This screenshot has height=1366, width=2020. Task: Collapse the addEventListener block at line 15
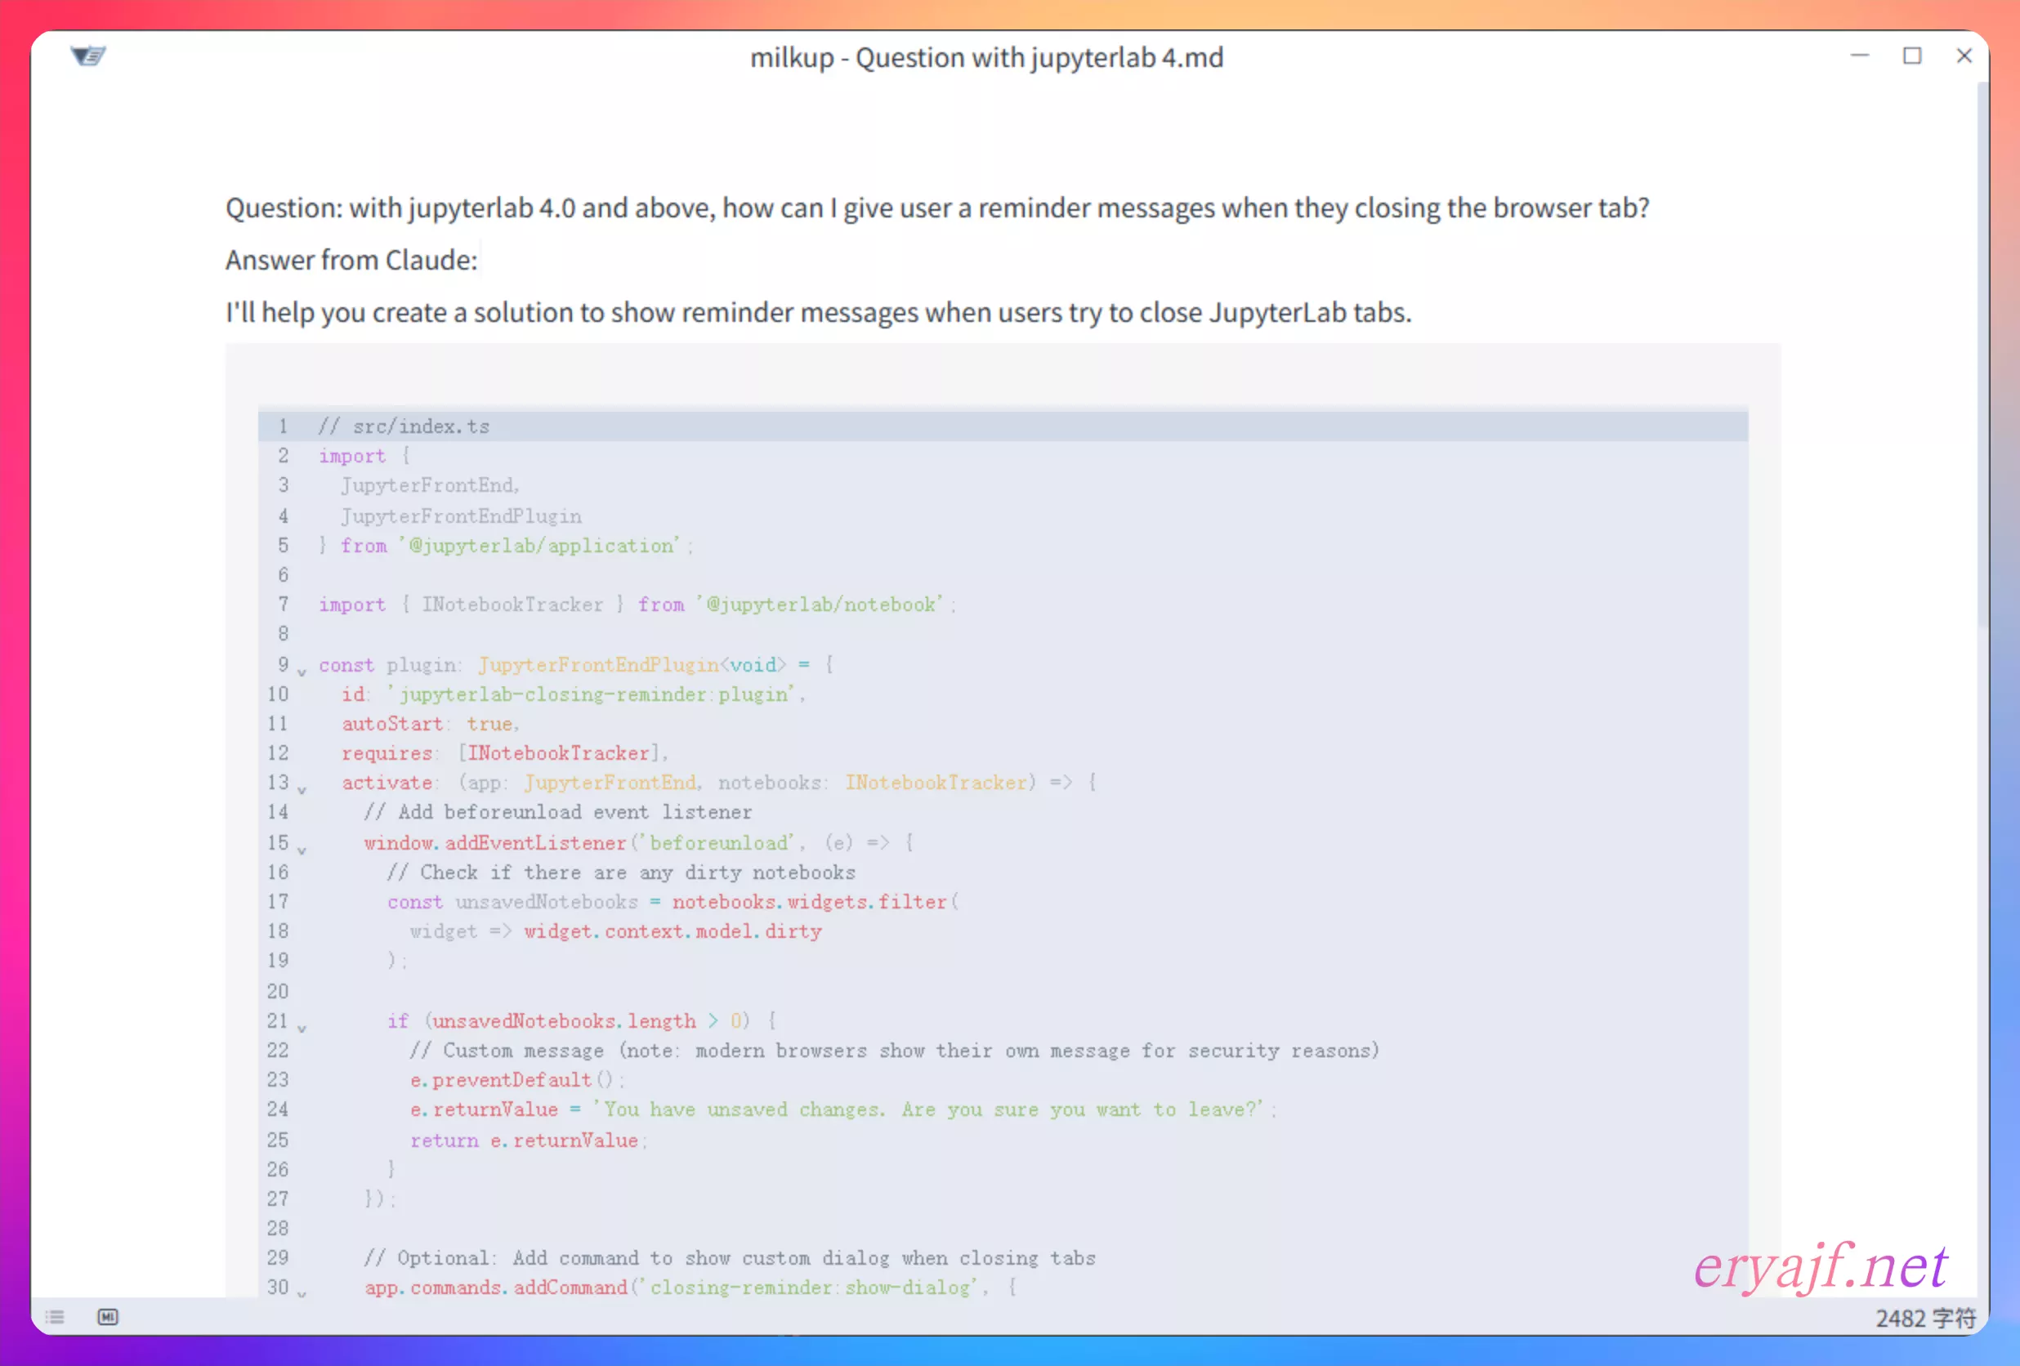point(302,850)
